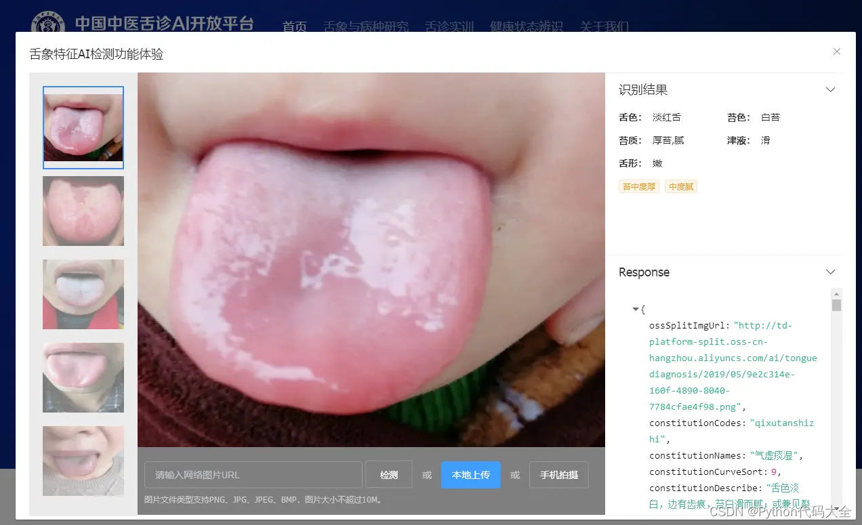This screenshot has width=862, height=525.
Task: Click the 白苔 coating color value
Action: tap(771, 117)
